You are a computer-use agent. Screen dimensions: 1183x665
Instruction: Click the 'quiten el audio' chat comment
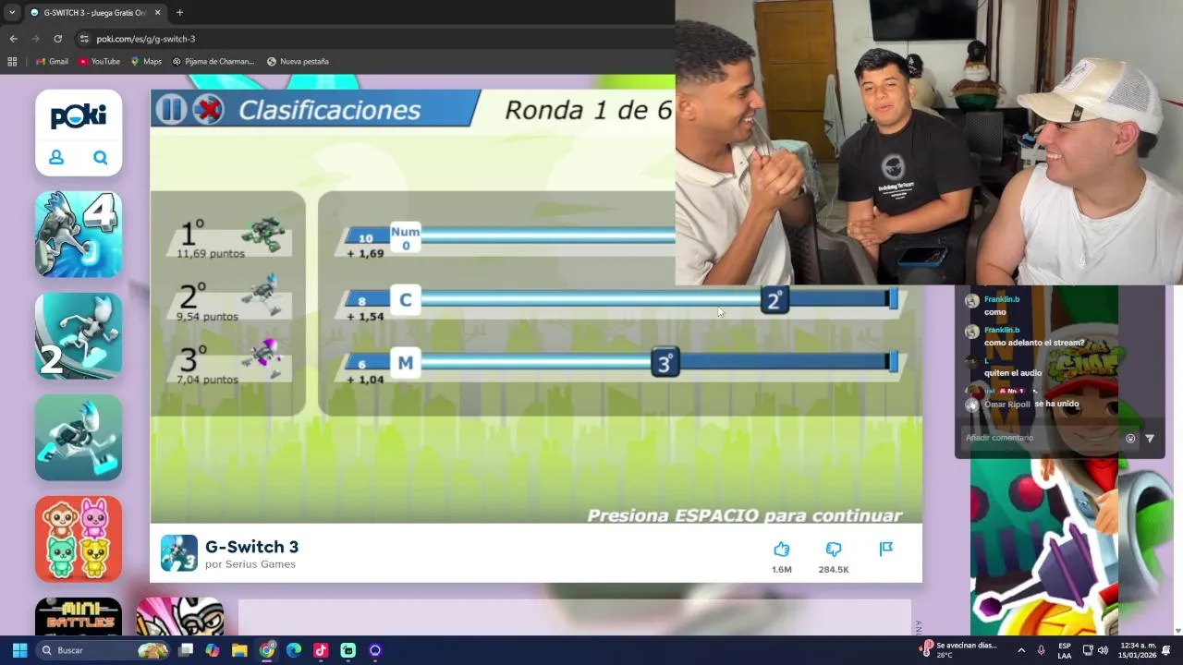coord(1013,373)
